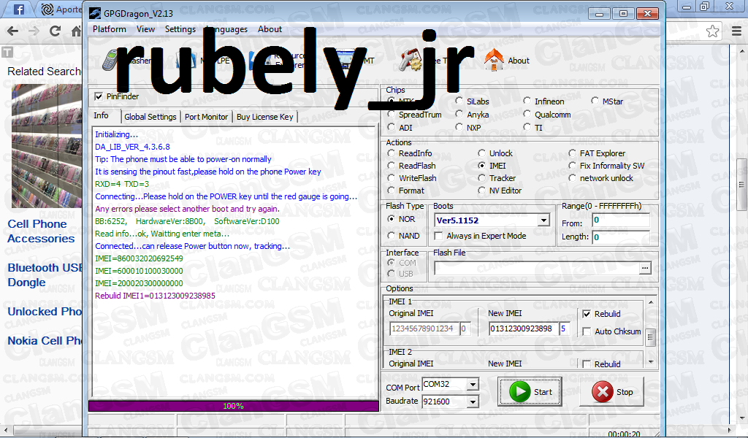Viewport: 748px width, 438px height.
Task: Switch to the Buy License Key tab
Action: point(264,117)
